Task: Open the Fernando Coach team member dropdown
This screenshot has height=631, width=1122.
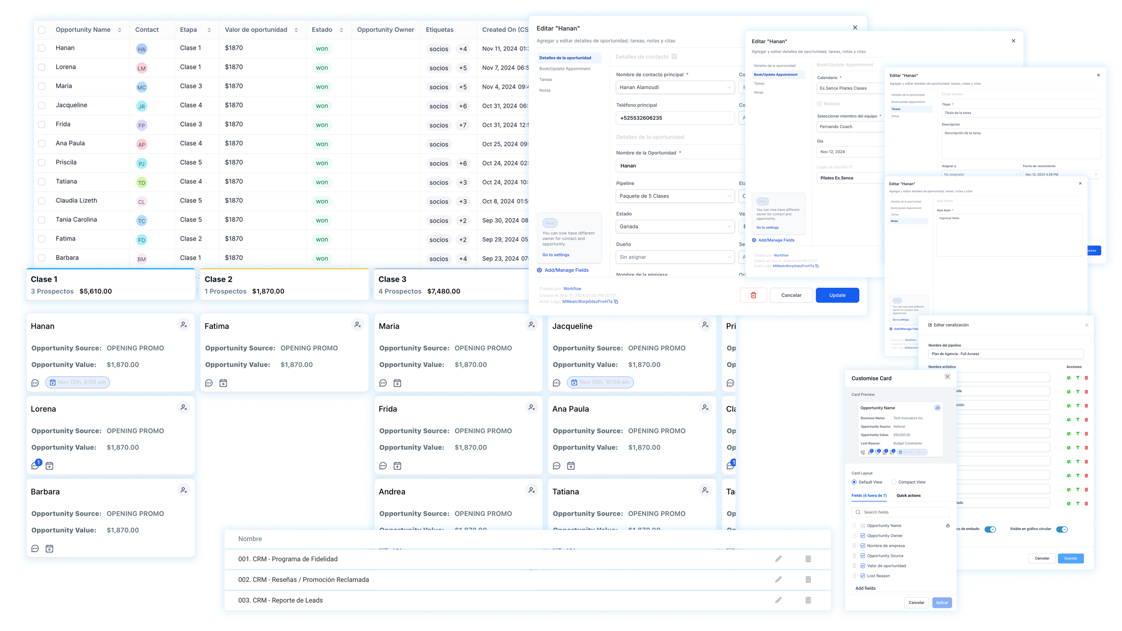Action: (x=850, y=127)
